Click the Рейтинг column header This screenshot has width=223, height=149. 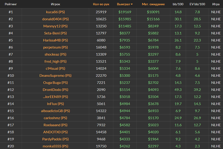[x=11, y=4]
